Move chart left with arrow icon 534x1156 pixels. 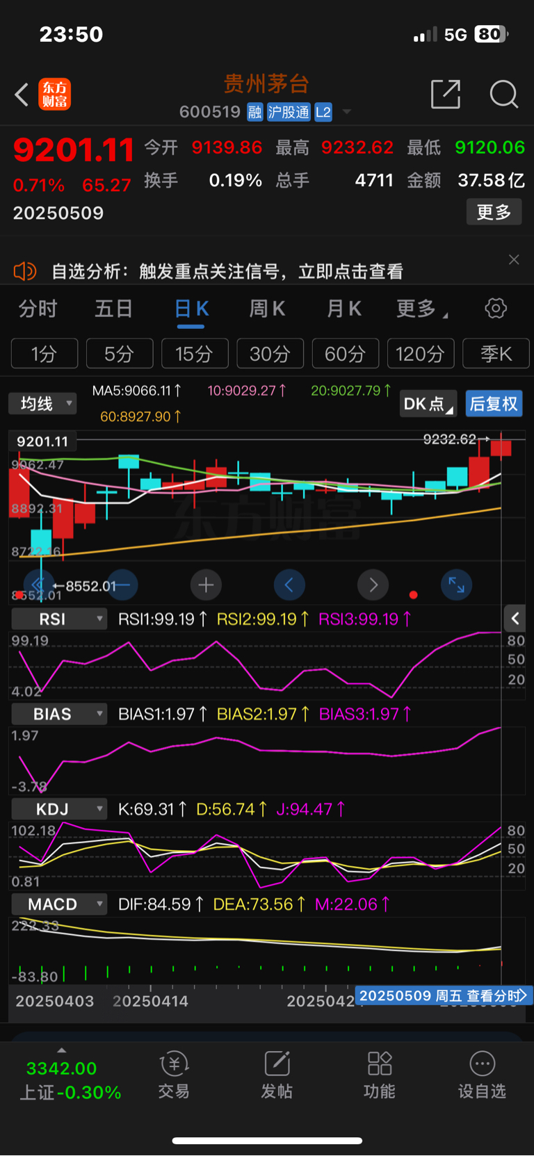289,585
